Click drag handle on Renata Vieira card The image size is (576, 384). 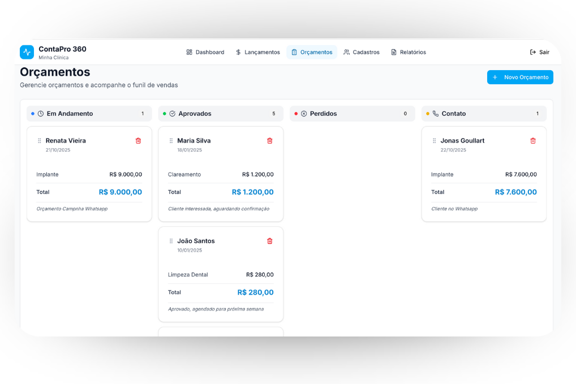click(39, 141)
